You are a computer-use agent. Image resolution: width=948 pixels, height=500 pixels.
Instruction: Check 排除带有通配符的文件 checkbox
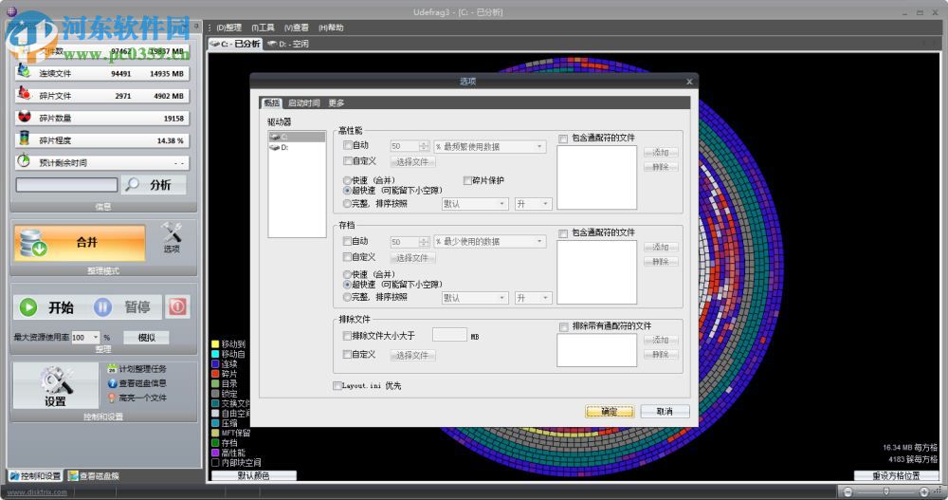(x=563, y=327)
